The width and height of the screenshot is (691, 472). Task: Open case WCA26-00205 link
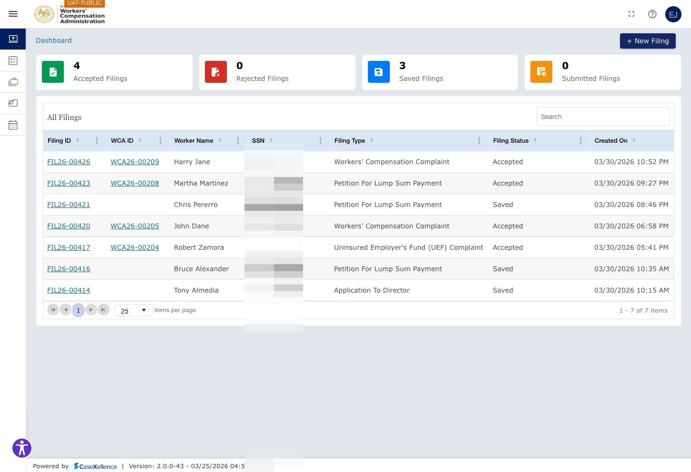pos(135,226)
